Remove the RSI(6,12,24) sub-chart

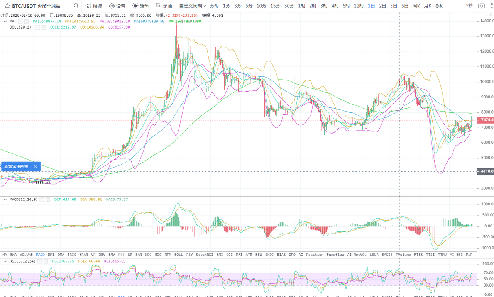click(46, 261)
